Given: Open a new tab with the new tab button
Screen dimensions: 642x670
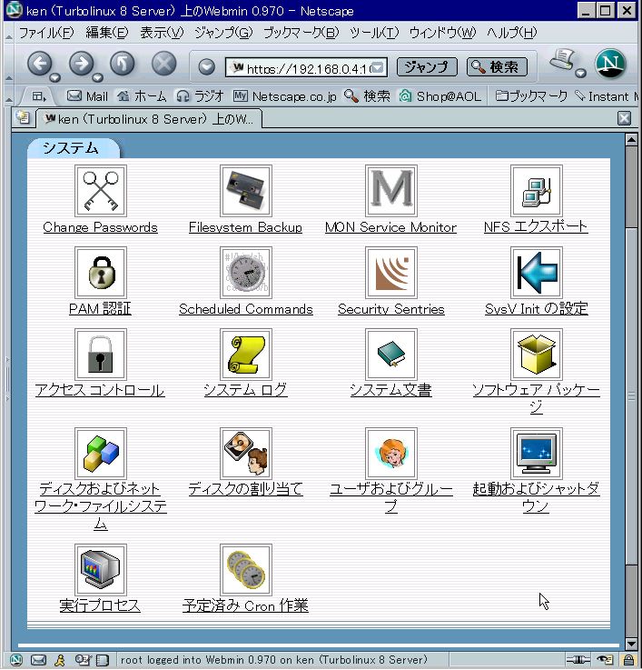Looking at the screenshot, I should (23, 117).
